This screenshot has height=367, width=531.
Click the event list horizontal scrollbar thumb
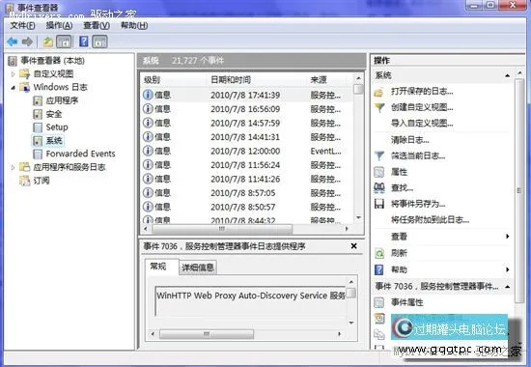(x=222, y=229)
